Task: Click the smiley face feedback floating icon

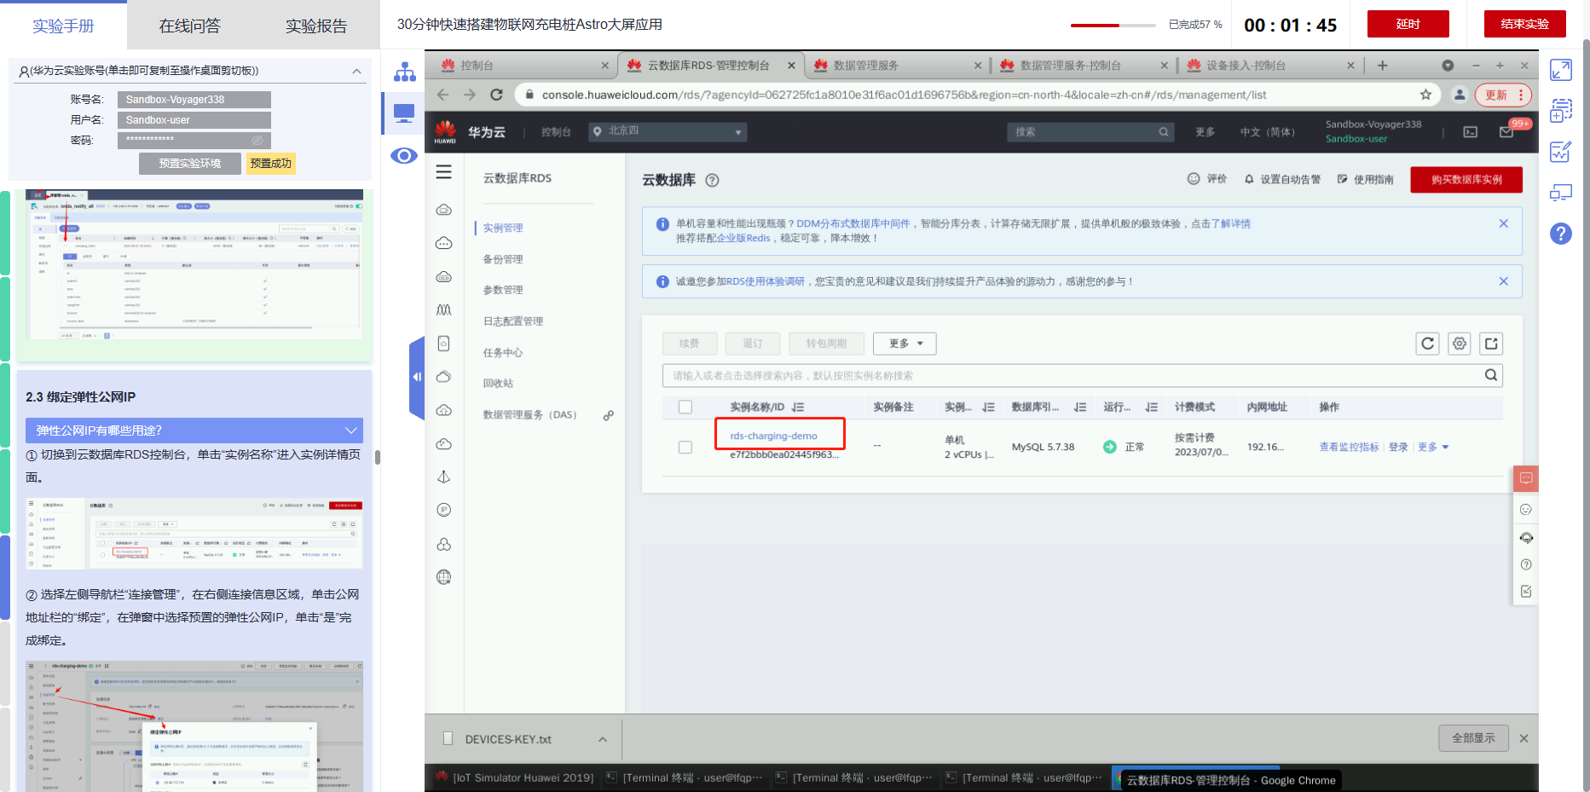Action: pyautogui.click(x=1526, y=510)
